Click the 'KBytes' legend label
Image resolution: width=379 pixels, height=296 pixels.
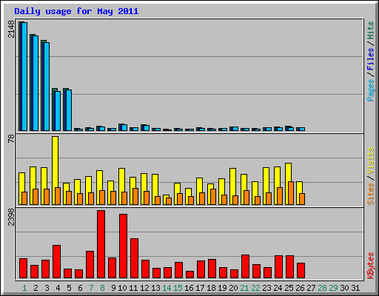point(370,266)
